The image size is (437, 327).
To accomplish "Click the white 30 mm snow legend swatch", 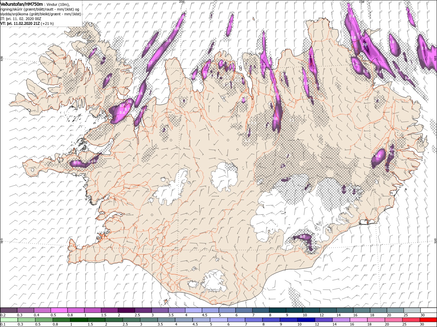I will pyautogui.click(x=428, y=311).
